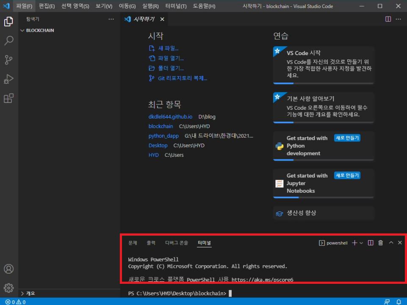Viewport: 407px width, 305px height.
Task: Open the VS Code 시작 walkthrough card
Action: 324,65
